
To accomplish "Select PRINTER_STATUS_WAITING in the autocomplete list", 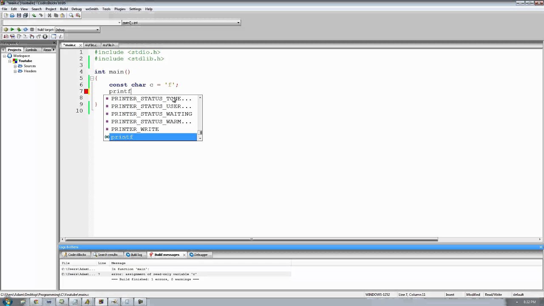I will pos(150,114).
